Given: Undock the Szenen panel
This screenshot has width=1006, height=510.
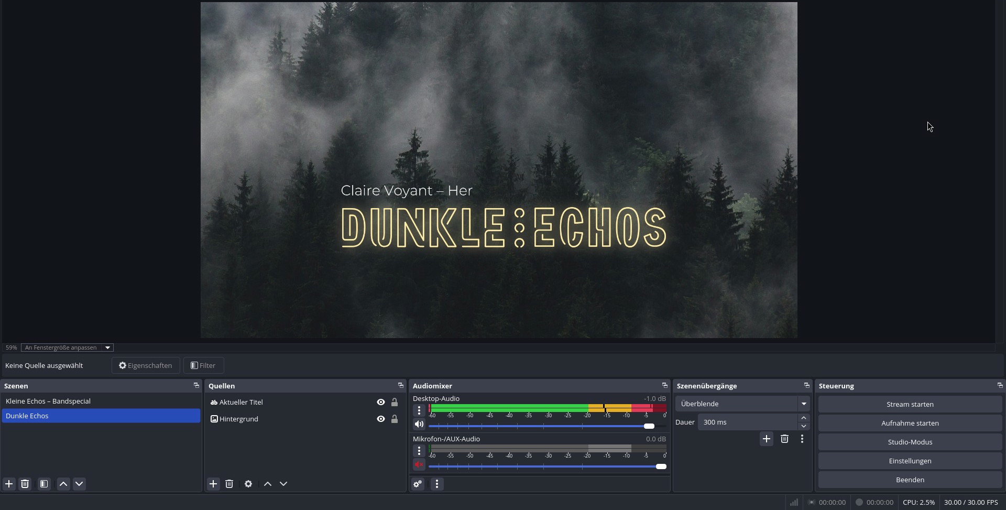Looking at the screenshot, I should tap(196, 385).
